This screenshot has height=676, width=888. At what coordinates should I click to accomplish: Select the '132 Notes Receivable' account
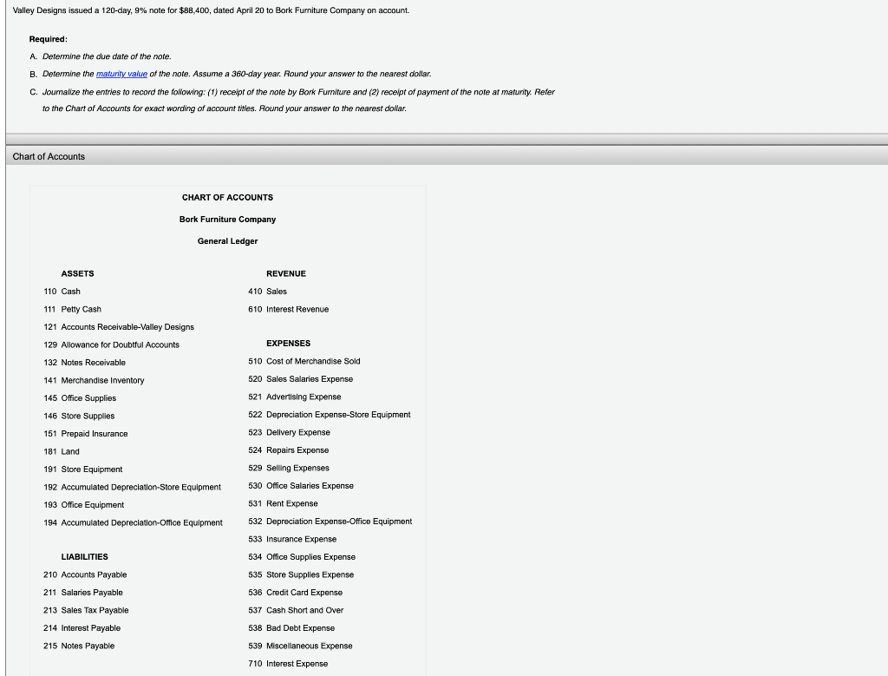[84, 362]
